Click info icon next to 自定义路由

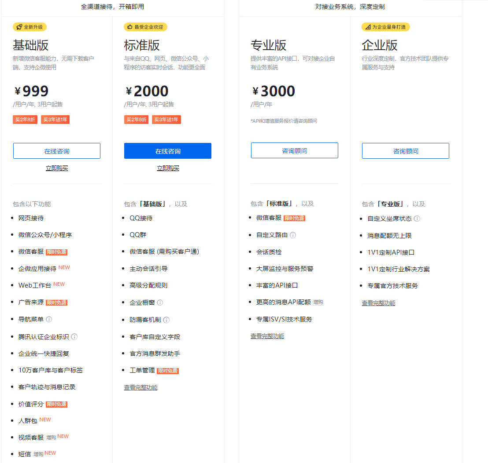point(293,235)
